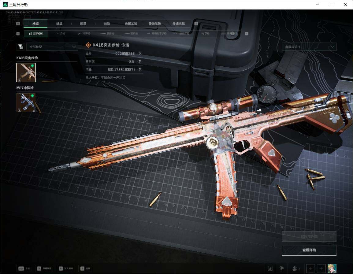The image size is (353, 274).
Task: Click the previous sub-category key icon
Action: click(18, 34)
